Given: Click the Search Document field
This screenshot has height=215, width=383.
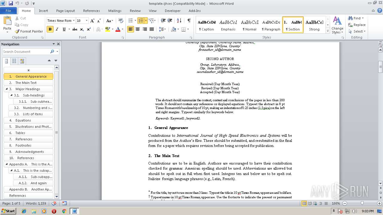Looking at the screenshot, I should pos(26,52).
